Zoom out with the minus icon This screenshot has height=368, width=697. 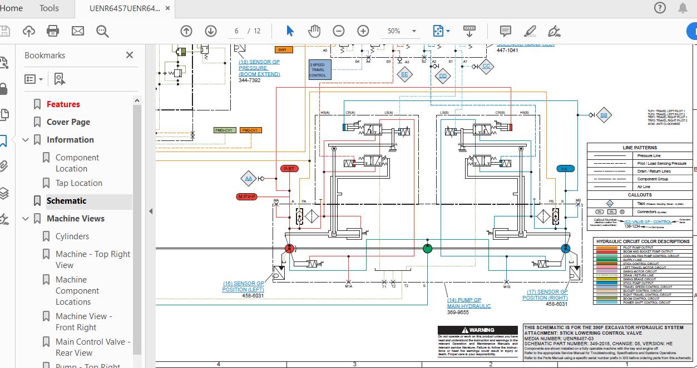(x=339, y=31)
